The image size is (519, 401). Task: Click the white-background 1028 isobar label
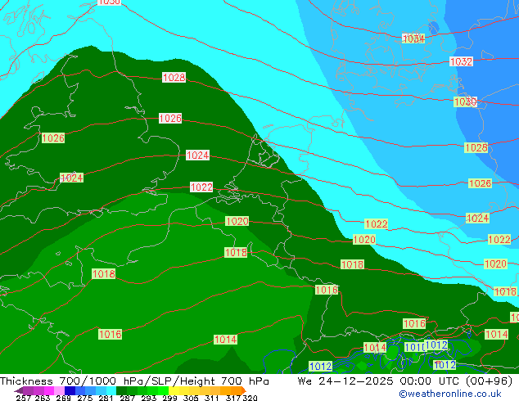tap(174, 78)
